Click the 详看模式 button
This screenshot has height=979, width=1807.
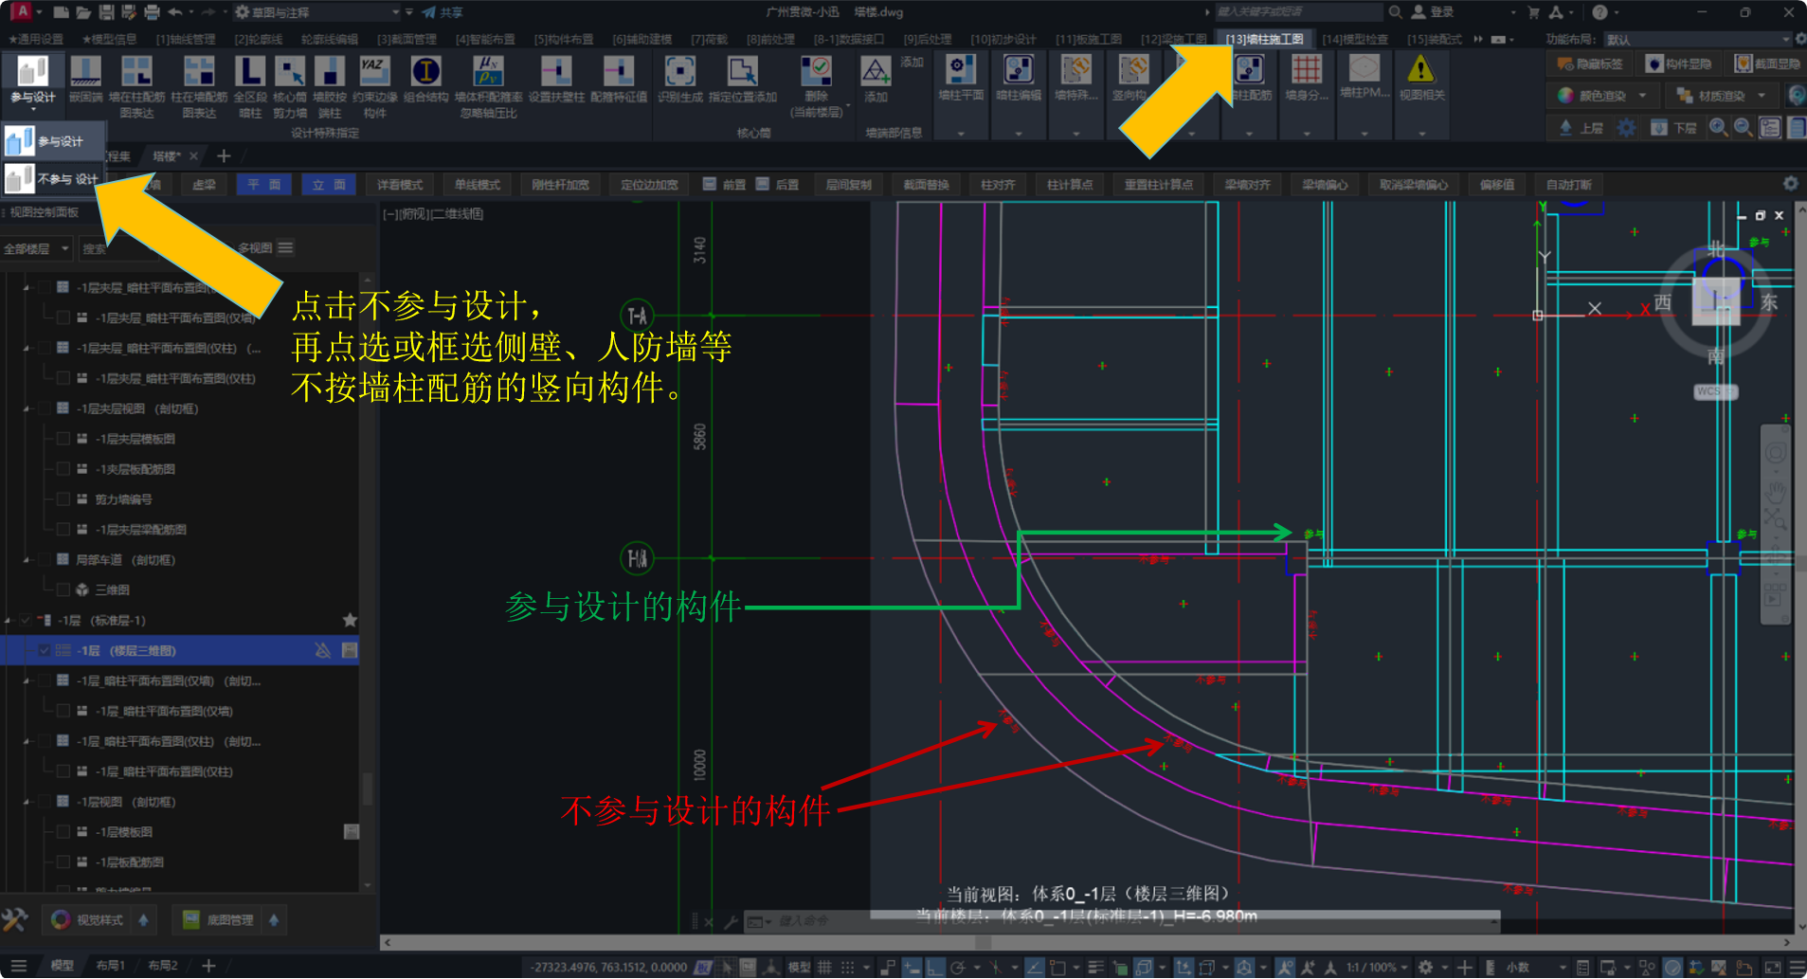coord(400,185)
